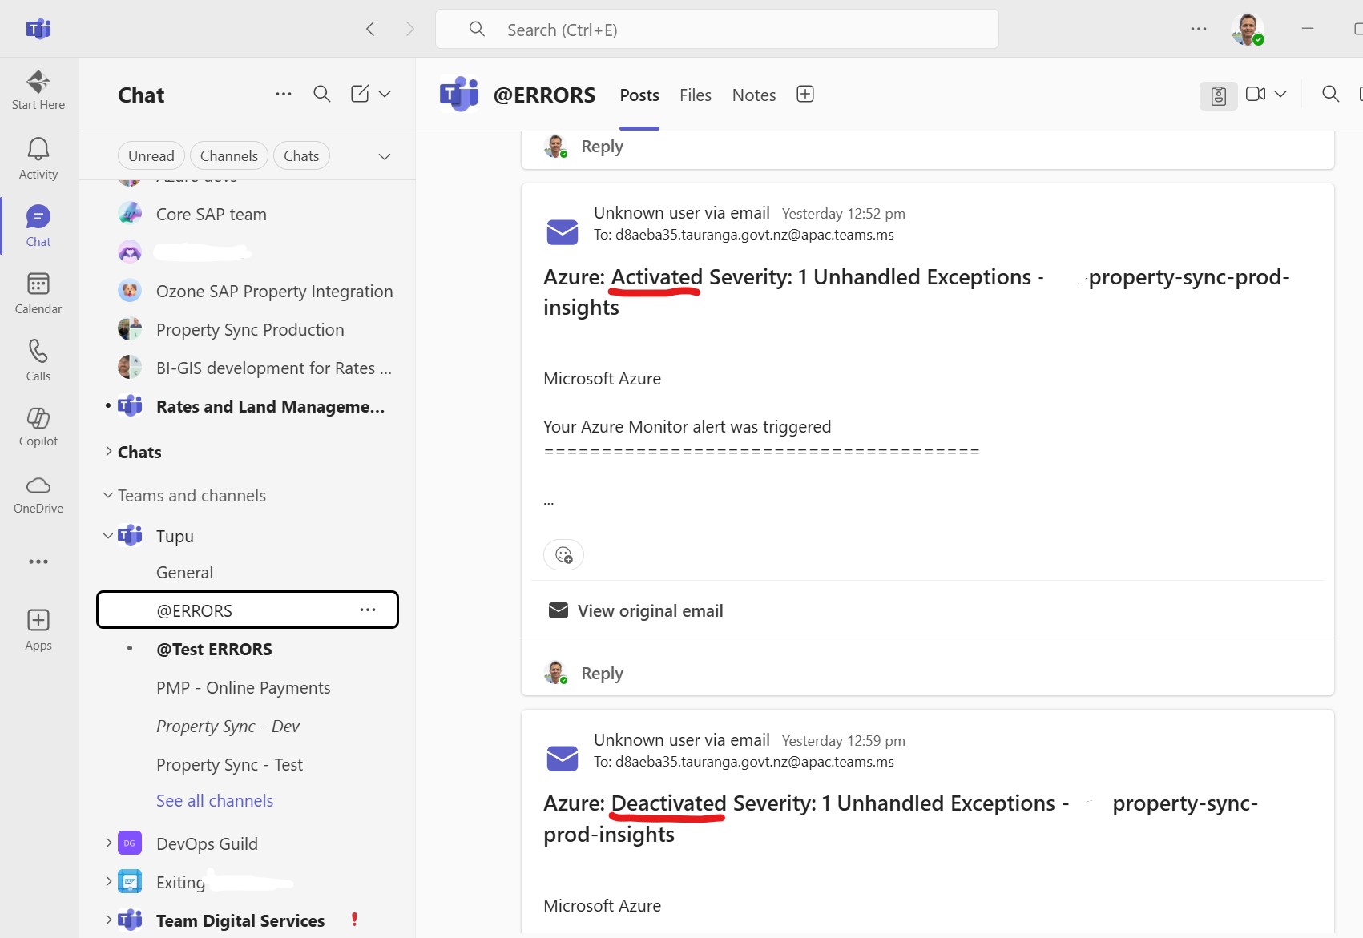Click the new chat compose icon

point(360,94)
